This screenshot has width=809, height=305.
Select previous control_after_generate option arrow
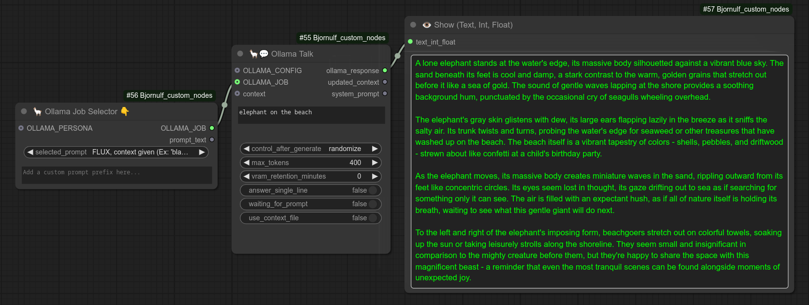pyautogui.click(x=247, y=149)
